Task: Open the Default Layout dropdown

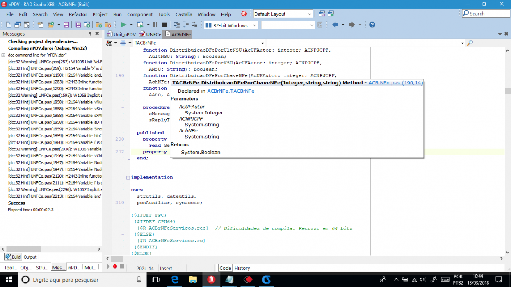Action: pyautogui.click(x=309, y=14)
